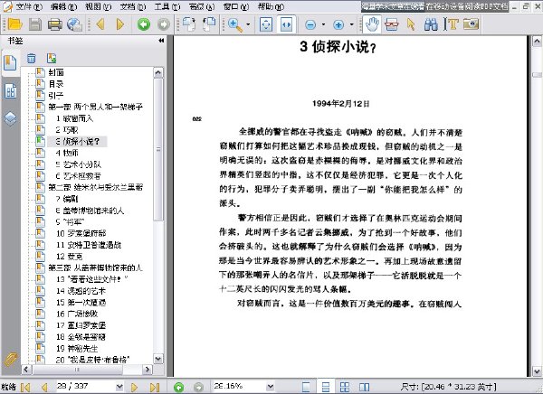
Task: Go to previous page using yellow left arrow in top toolbar
Action: 100,24
